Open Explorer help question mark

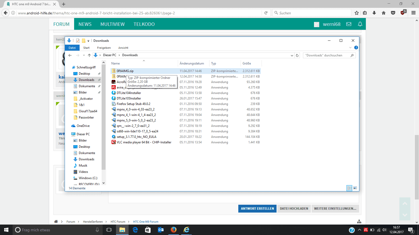tap(356, 48)
